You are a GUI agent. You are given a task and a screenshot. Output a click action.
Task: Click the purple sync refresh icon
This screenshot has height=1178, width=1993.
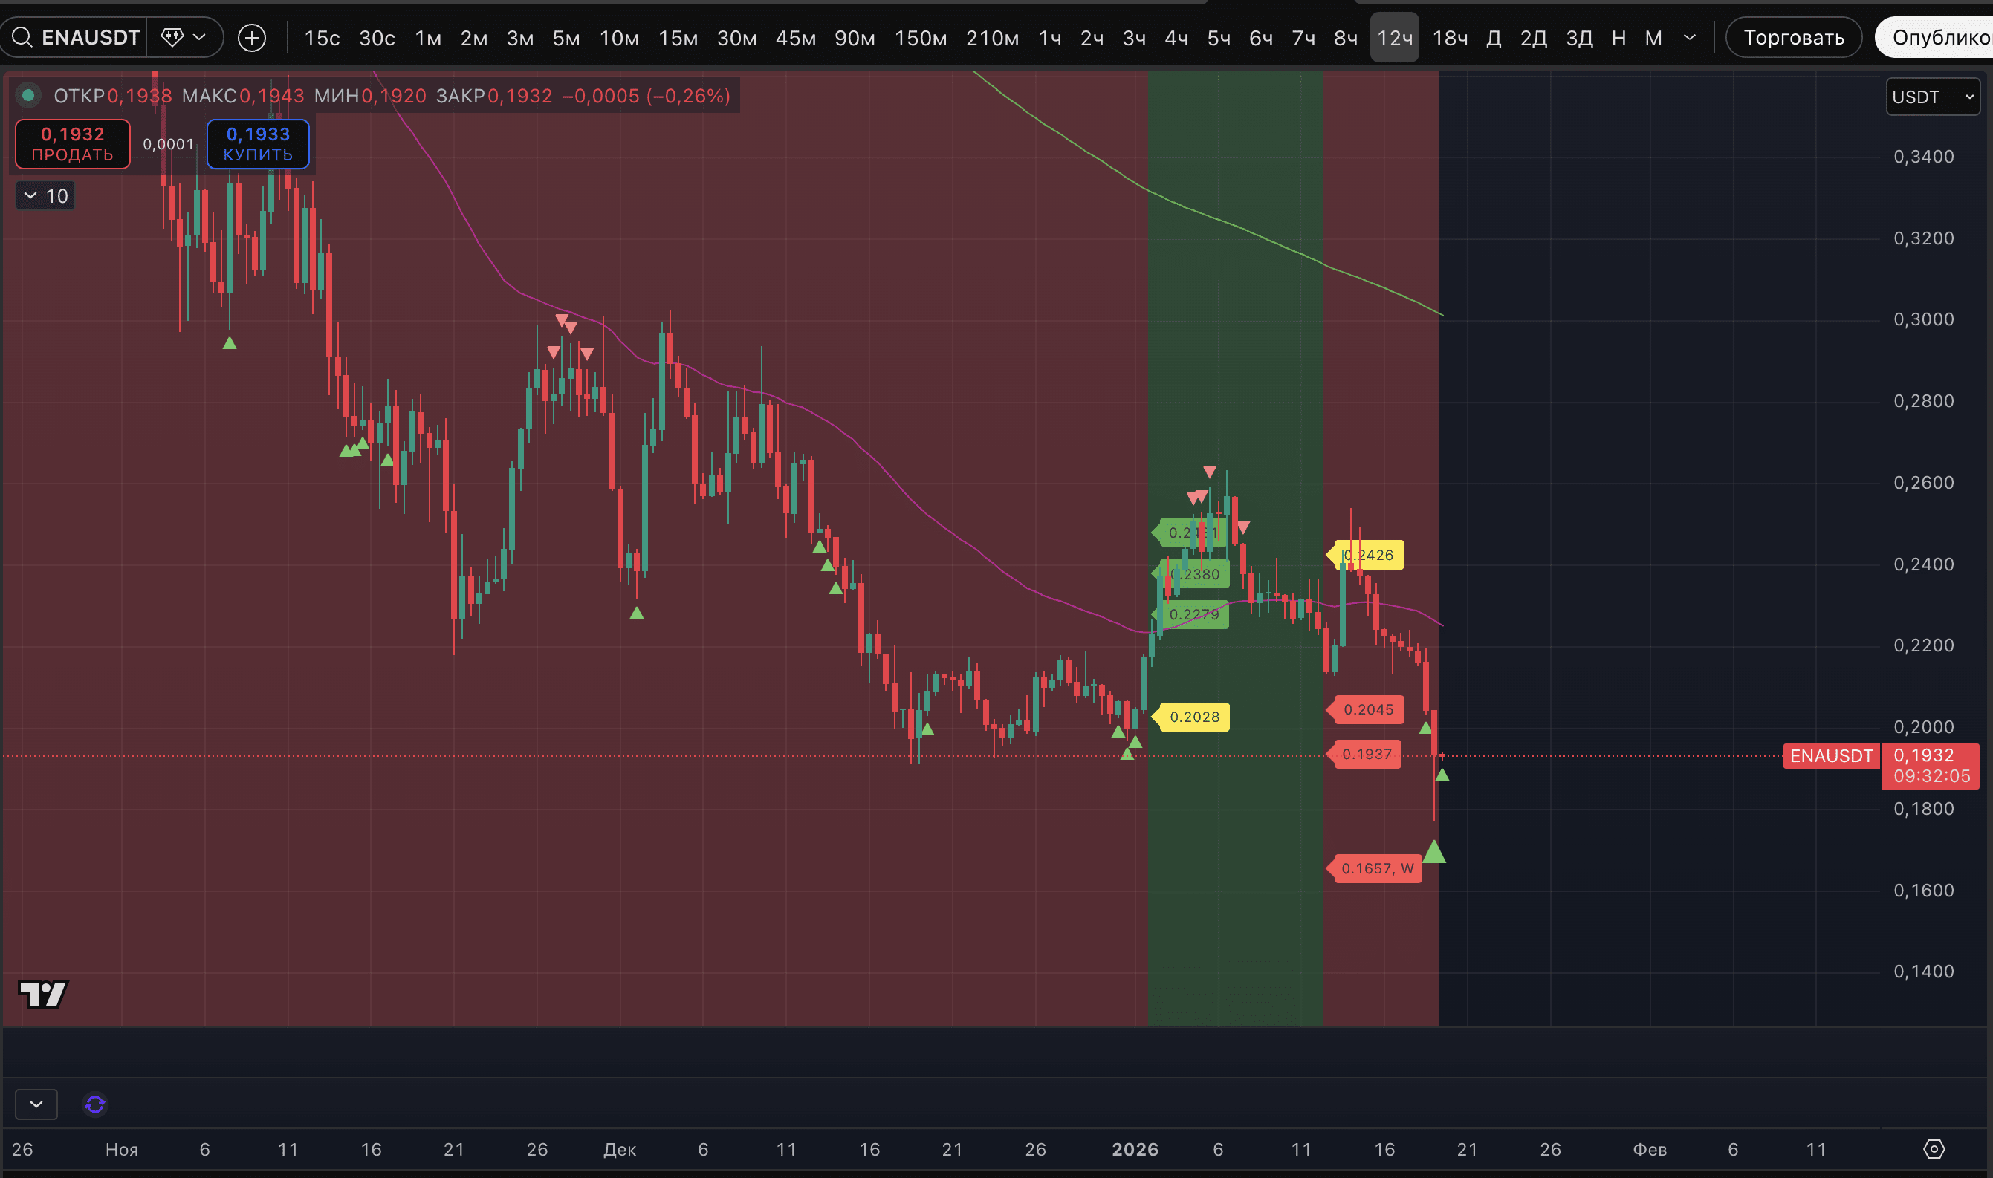[x=95, y=1104]
